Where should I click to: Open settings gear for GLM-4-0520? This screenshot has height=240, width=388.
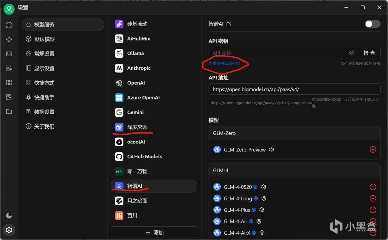pyautogui.click(x=264, y=187)
